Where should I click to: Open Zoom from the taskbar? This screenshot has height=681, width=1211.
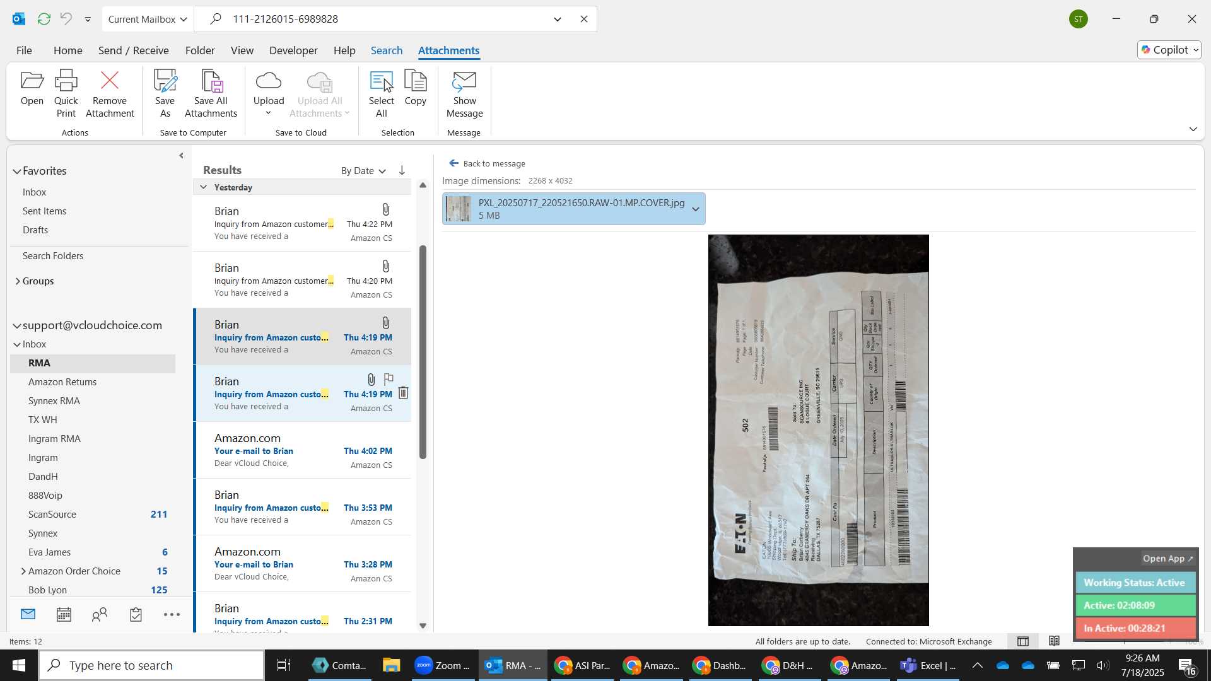(442, 665)
